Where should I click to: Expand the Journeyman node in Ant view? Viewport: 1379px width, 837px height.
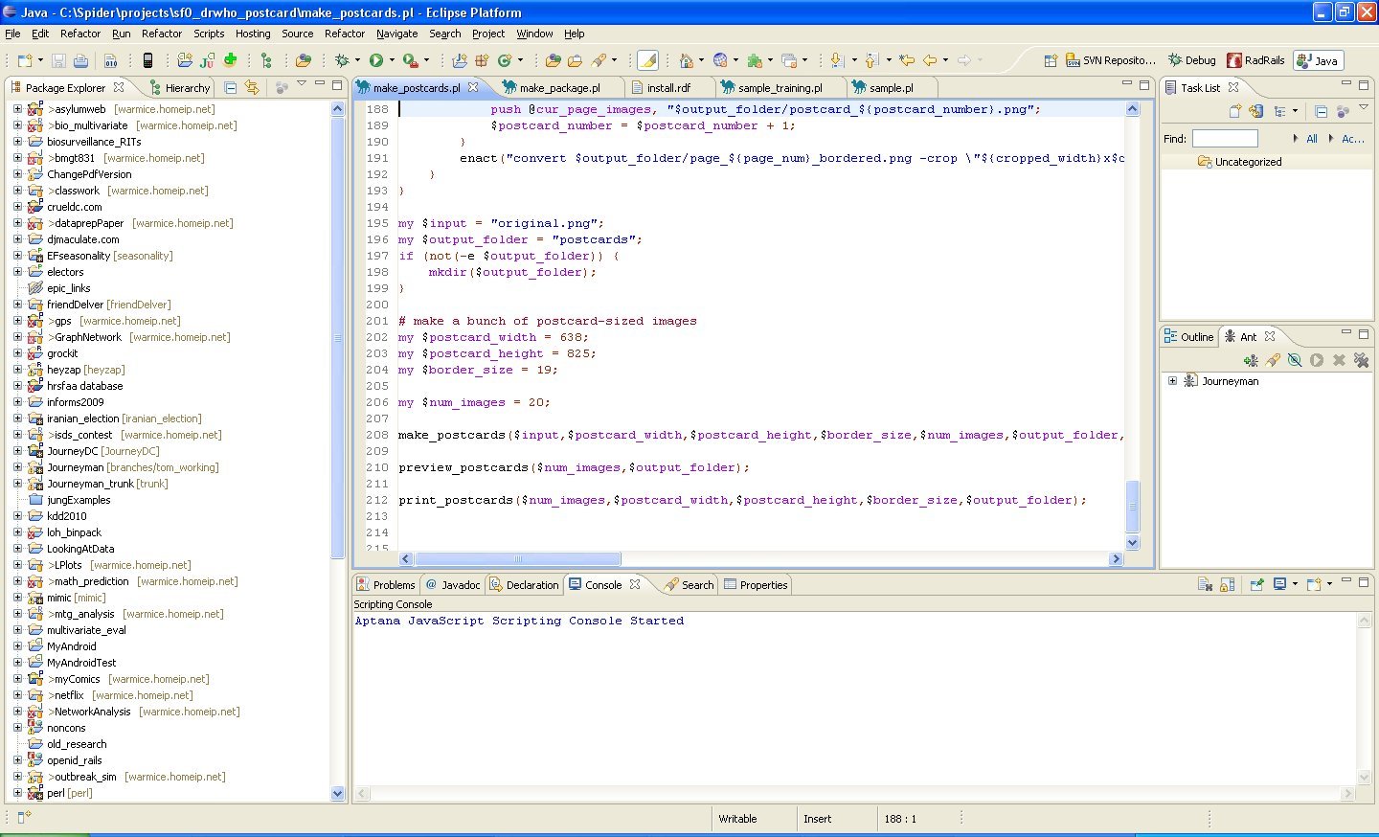pos(1172,381)
